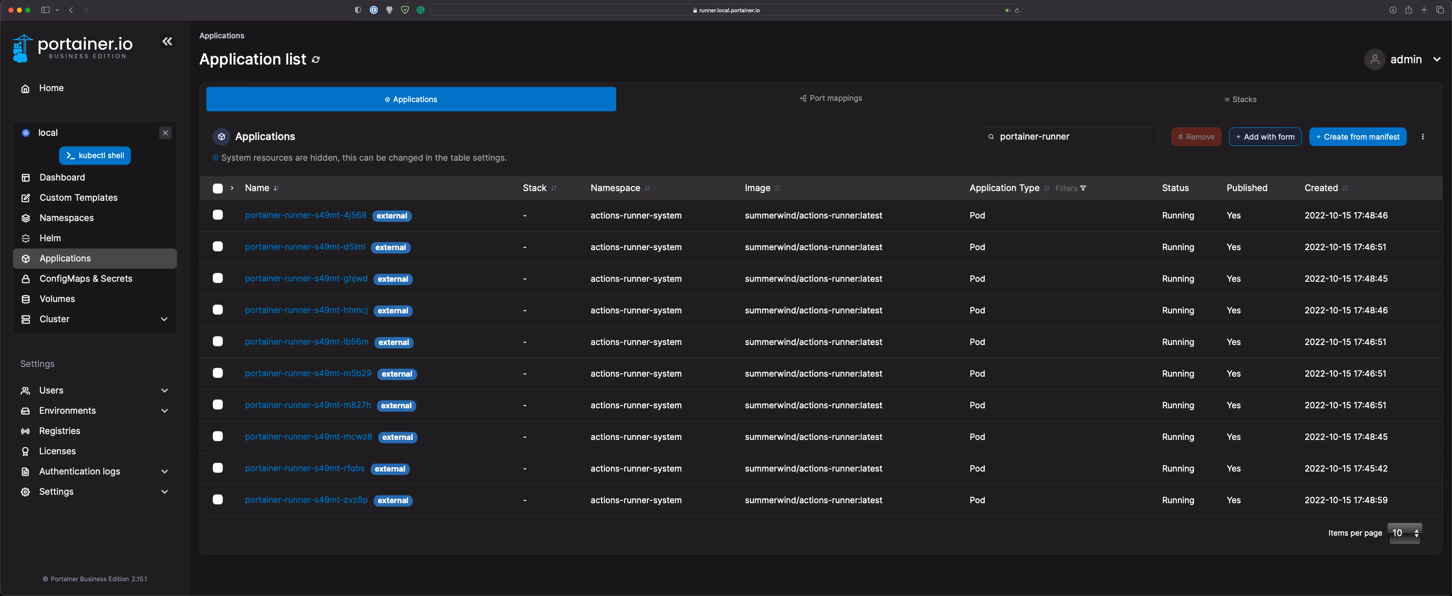Viewport: 1452px width, 596px height.
Task: Click the search magnifier icon
Action: [x=991, y=137]
